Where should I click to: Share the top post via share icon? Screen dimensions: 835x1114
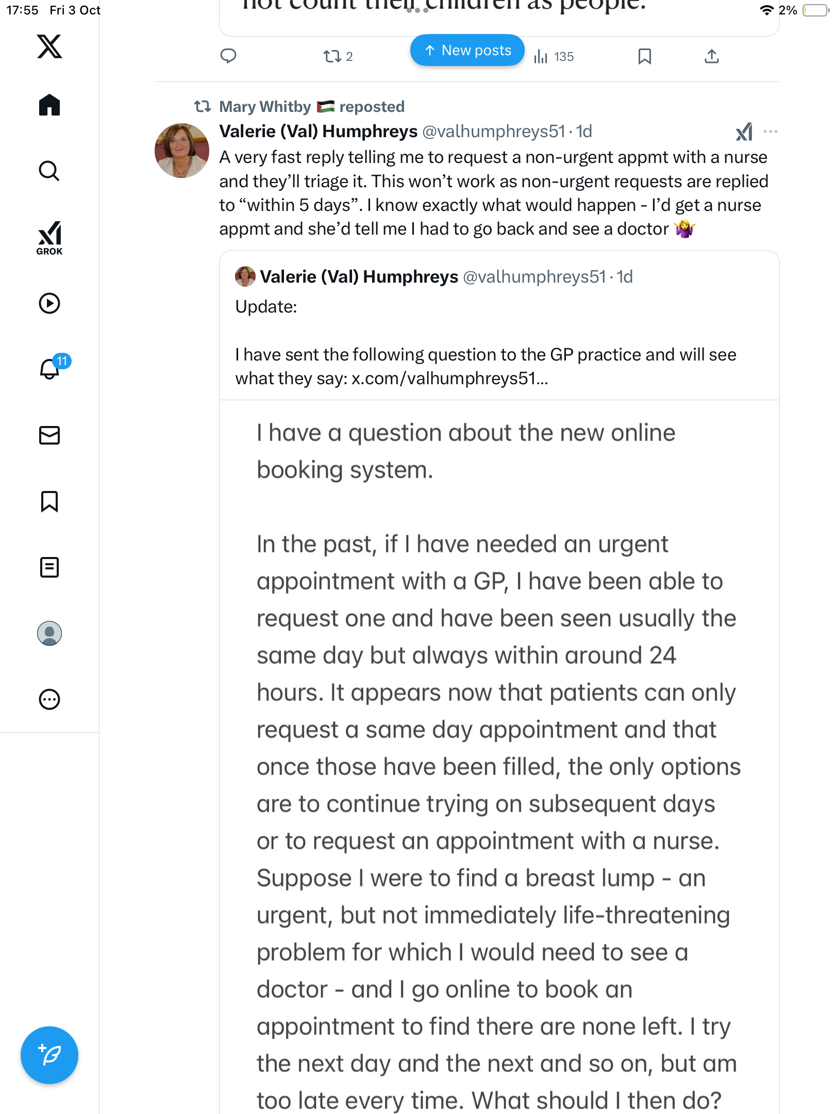(x=711, y=56)
